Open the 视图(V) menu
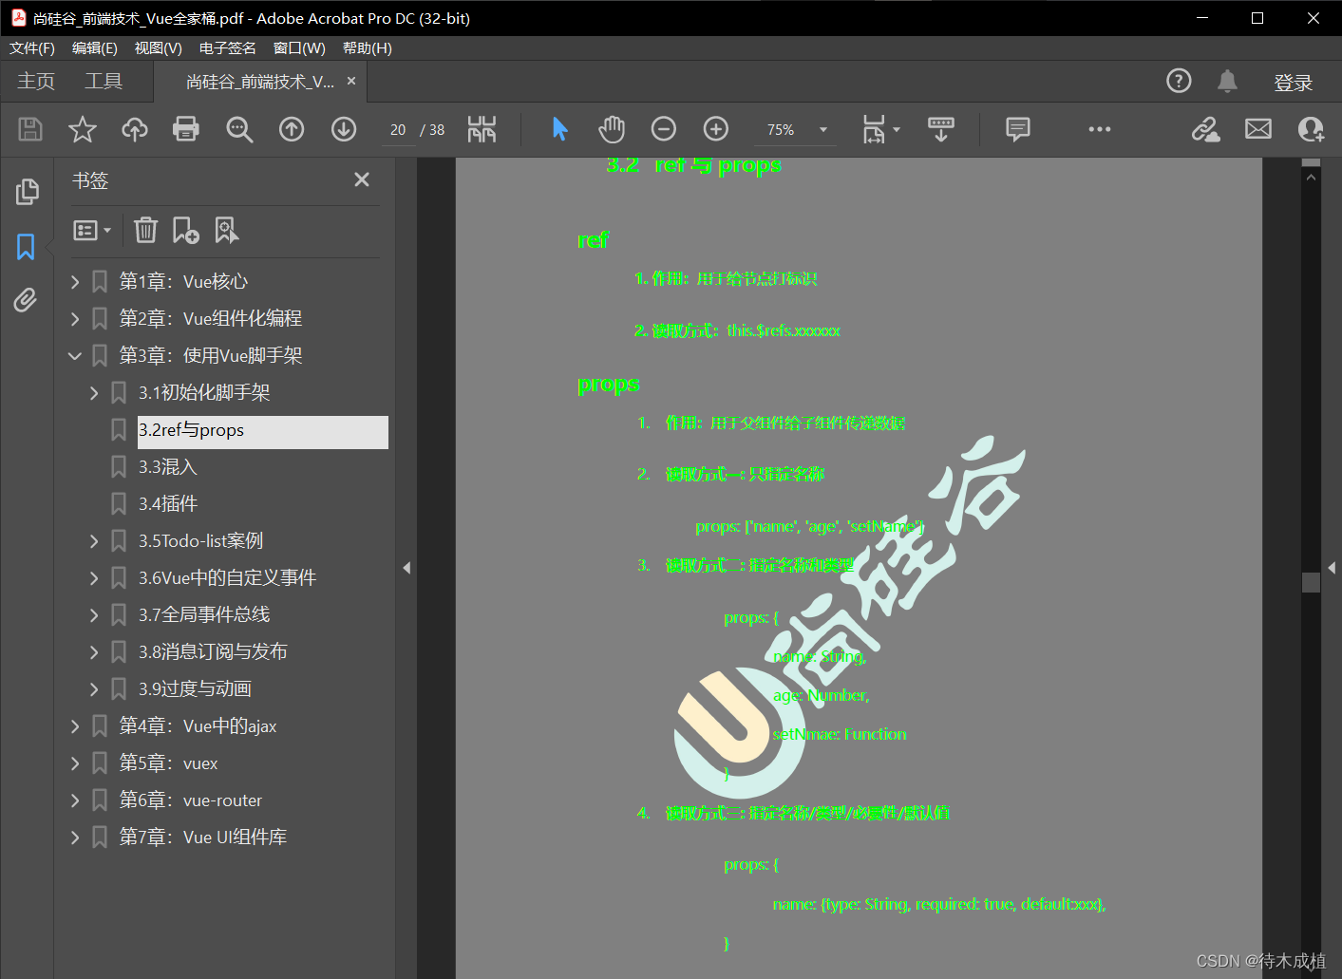This screenshot has width=1342, height=979. (158, 48)
